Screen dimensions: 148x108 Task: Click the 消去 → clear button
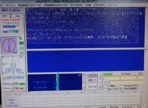tap(92, 80)
